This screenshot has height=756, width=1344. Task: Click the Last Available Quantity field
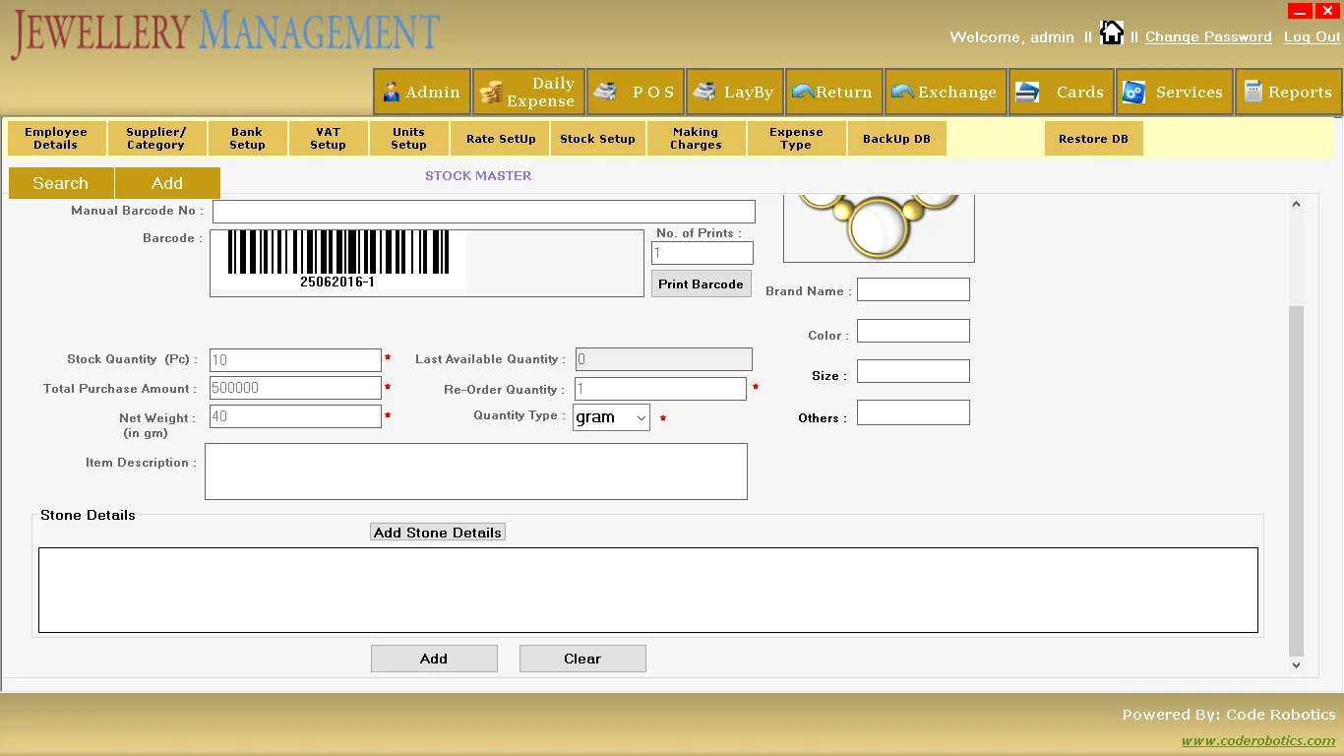point(664,359)
